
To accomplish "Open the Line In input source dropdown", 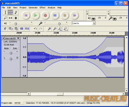I will point(94,23).
